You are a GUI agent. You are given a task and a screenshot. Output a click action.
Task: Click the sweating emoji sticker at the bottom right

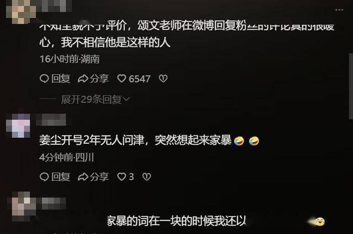click(x=320, y=222)
